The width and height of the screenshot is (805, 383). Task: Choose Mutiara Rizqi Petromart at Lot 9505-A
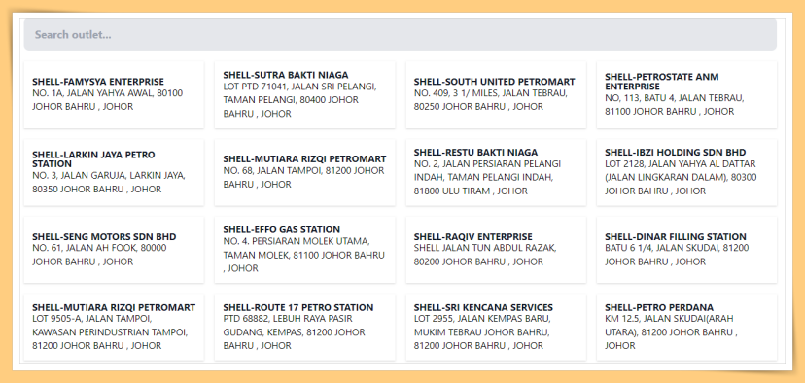tap(114, 327)
